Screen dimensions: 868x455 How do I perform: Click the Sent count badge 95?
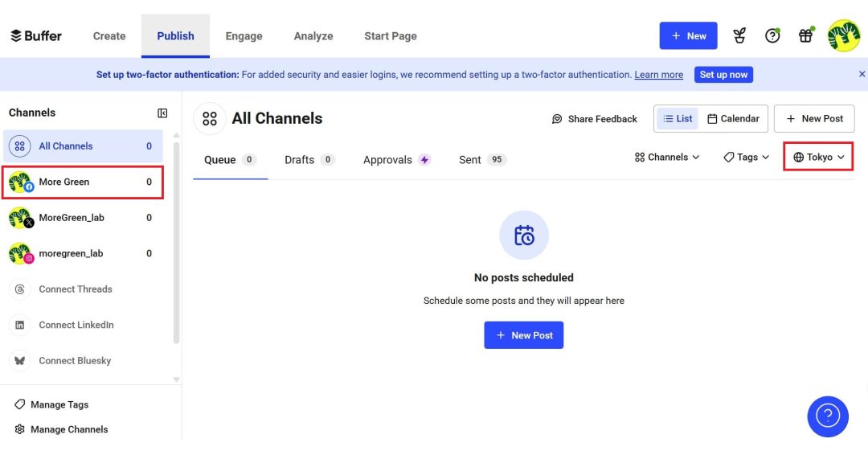click(x=497, y=160)
